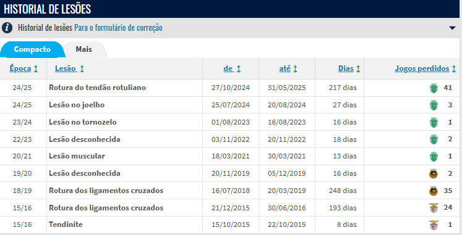Click Benfica crest in Tendinite row
This screenshot has height=235, width=462.
(434, 225)
